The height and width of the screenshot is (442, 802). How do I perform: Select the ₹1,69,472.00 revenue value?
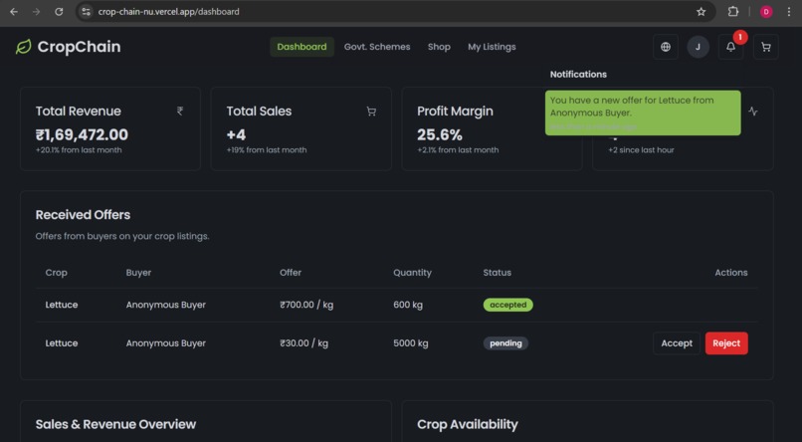[x=82, y=135]
